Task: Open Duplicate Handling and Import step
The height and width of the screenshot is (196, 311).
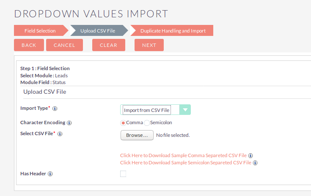Action: (x=173, y=30)
